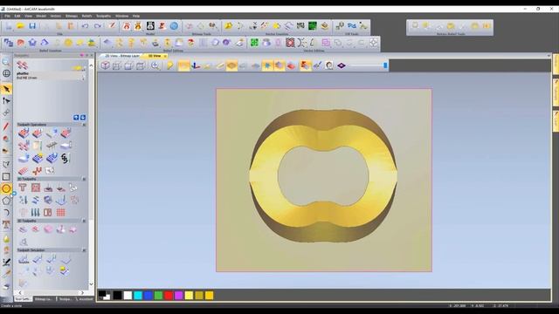Click the panel scroll-up chevron
The image size is (559, 314).
click(x=91, y=65)
